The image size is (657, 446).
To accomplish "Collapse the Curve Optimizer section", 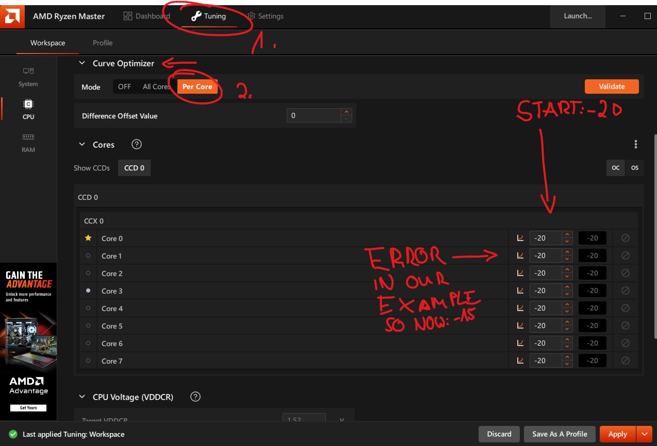I will click(81, 63).
